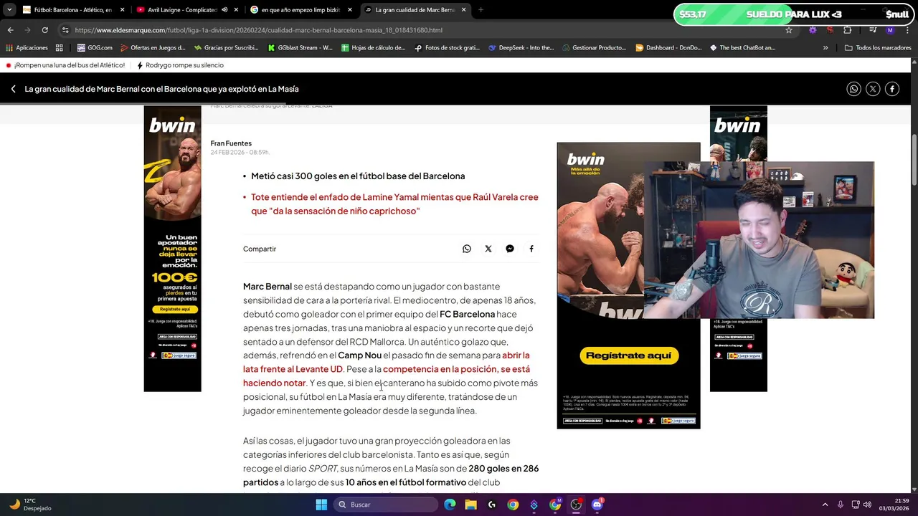The width and height of the screenshot is (918, 516).
Task: Open the 'abrir la lata frente al Levante UD' link
Action: click(386, 362)
